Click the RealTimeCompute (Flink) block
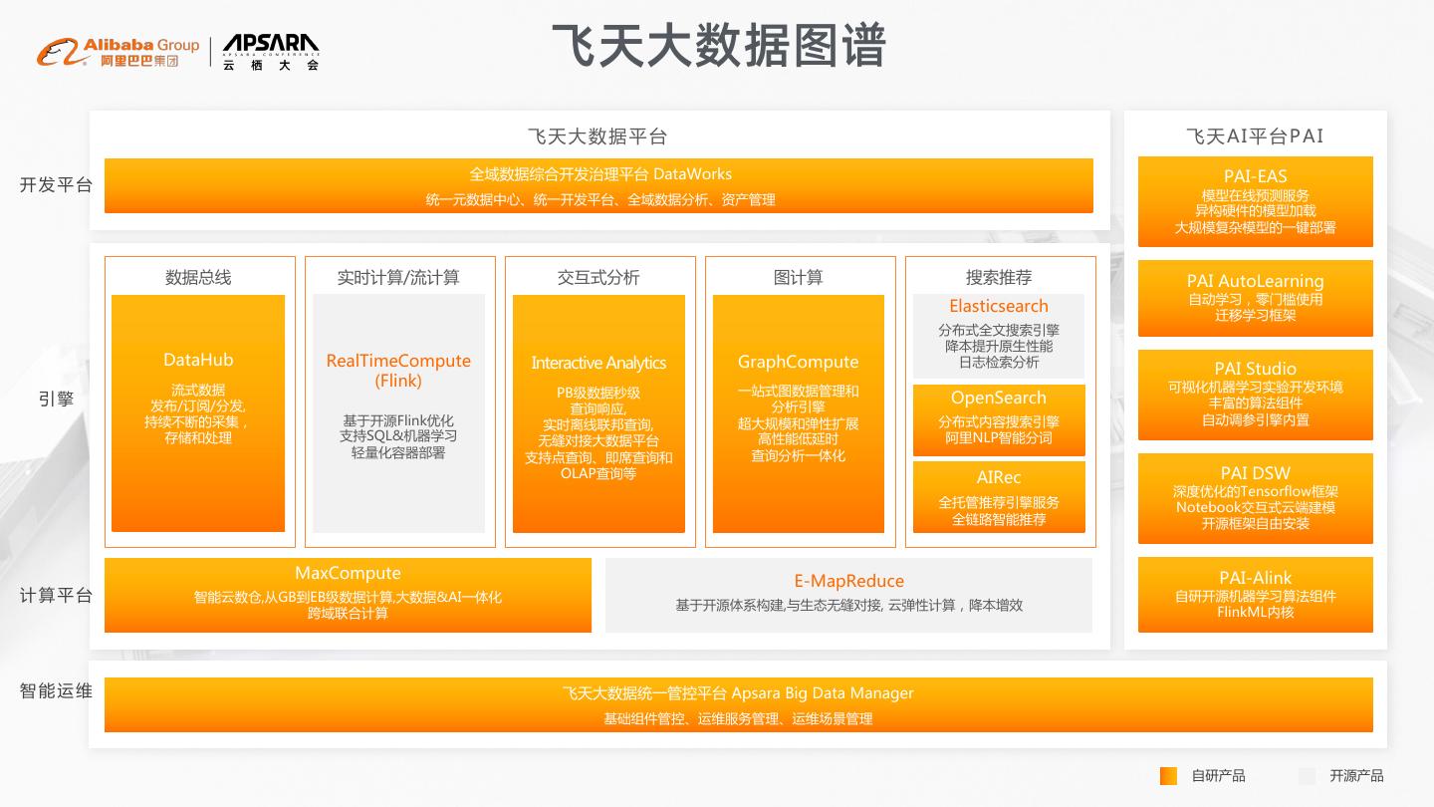 398,412
